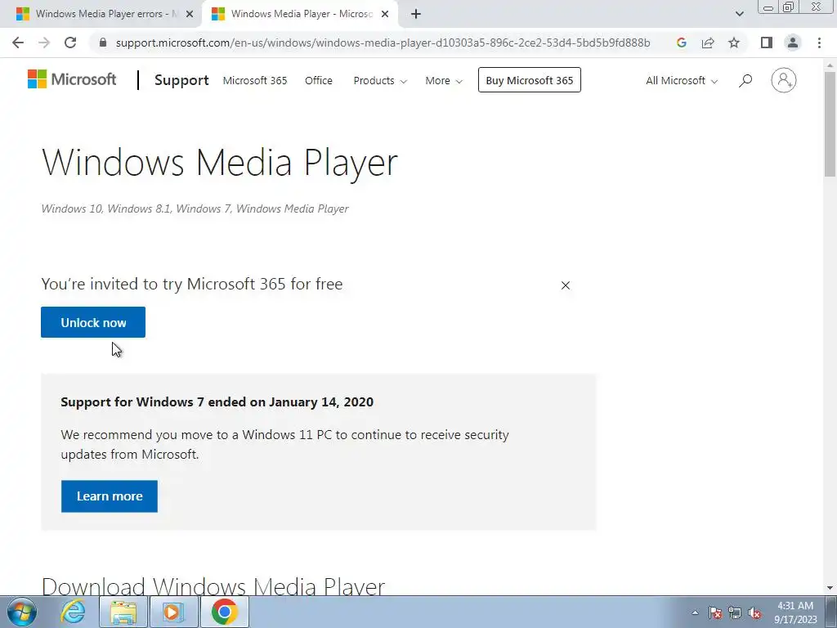
Task: Close the active Windows Media Player tab
Action: [385, 15]
